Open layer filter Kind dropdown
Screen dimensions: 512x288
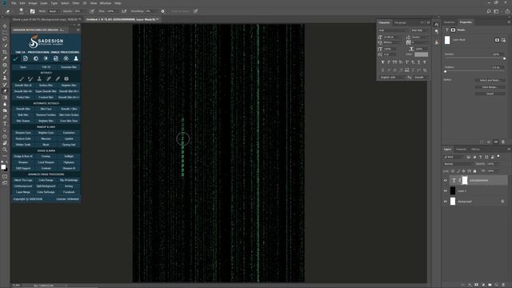coord(454,157)
